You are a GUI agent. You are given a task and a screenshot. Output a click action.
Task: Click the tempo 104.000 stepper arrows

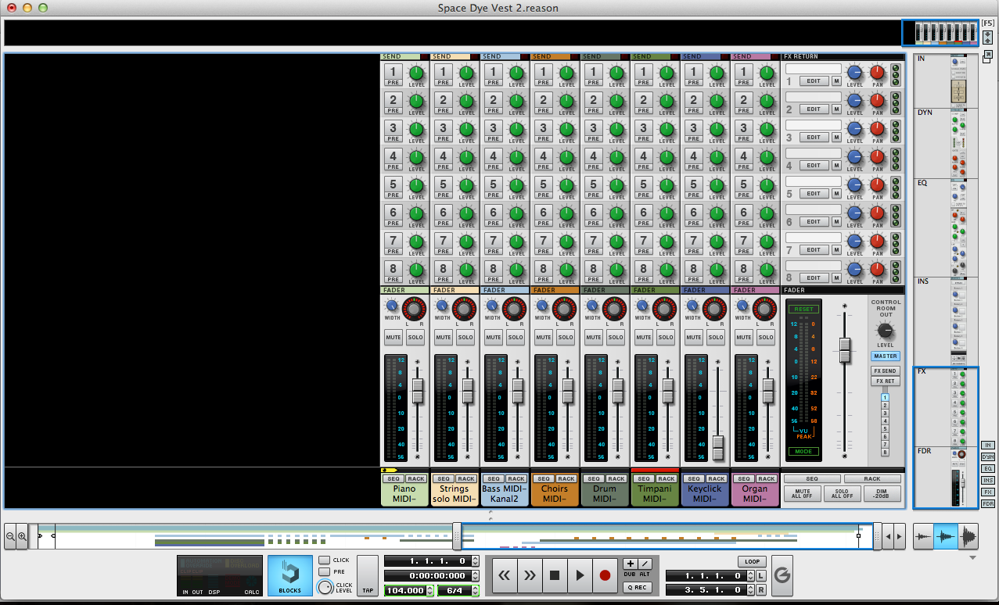pyautogui.click(x=429, y=591)
